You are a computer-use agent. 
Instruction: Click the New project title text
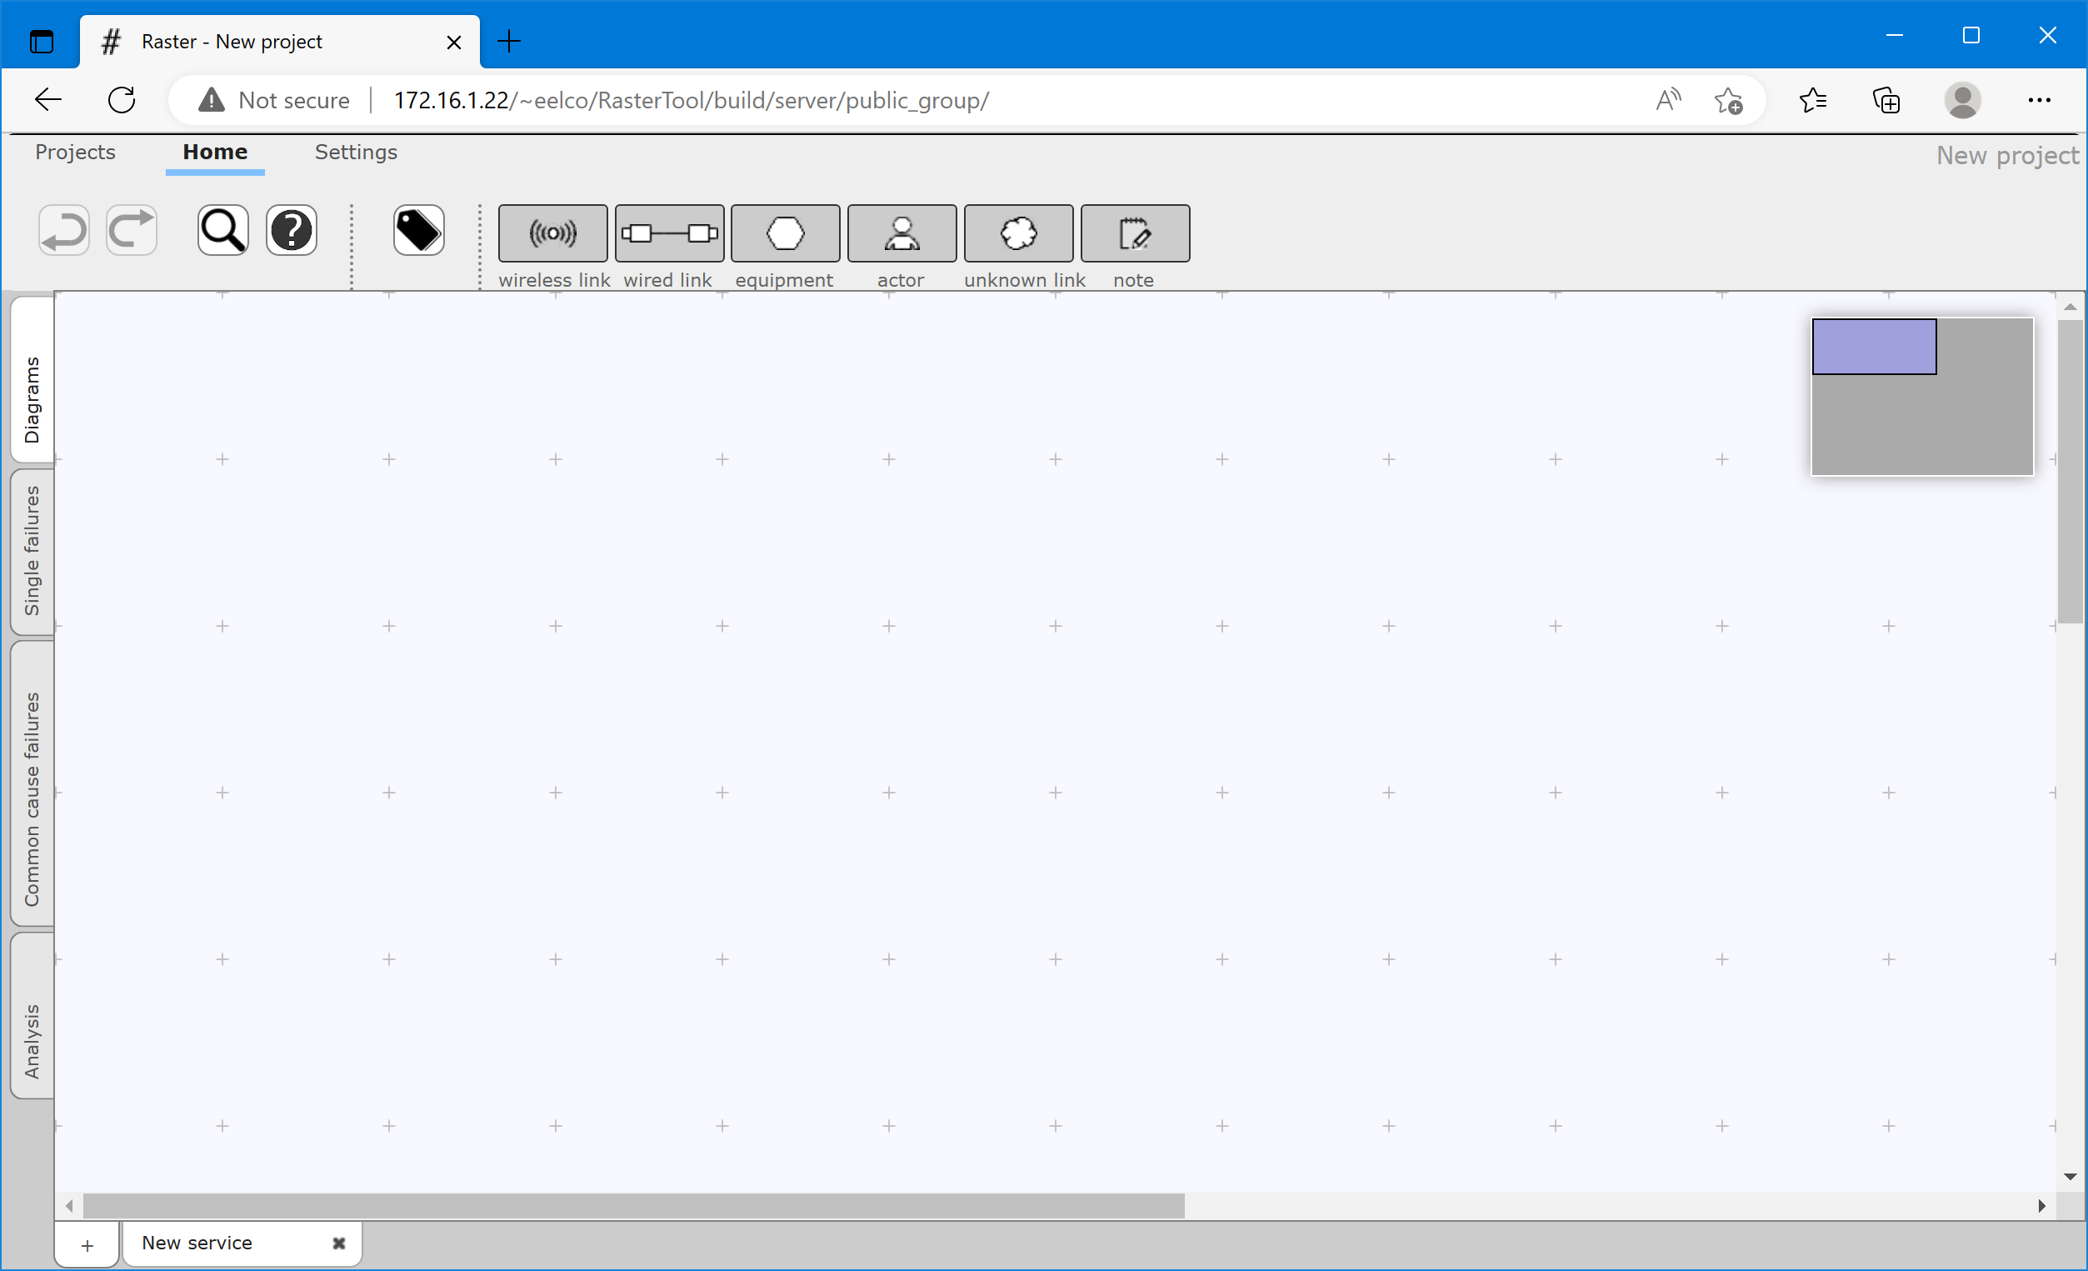tap(2007, 156)
